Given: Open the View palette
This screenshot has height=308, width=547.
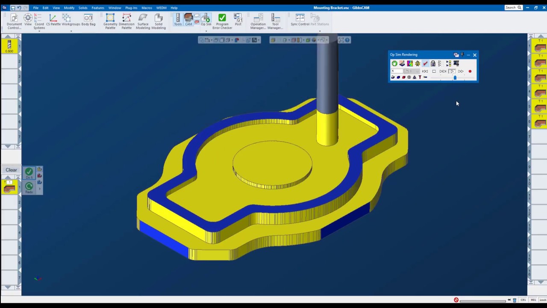Looking at the screenshot, I should point(28,20).
